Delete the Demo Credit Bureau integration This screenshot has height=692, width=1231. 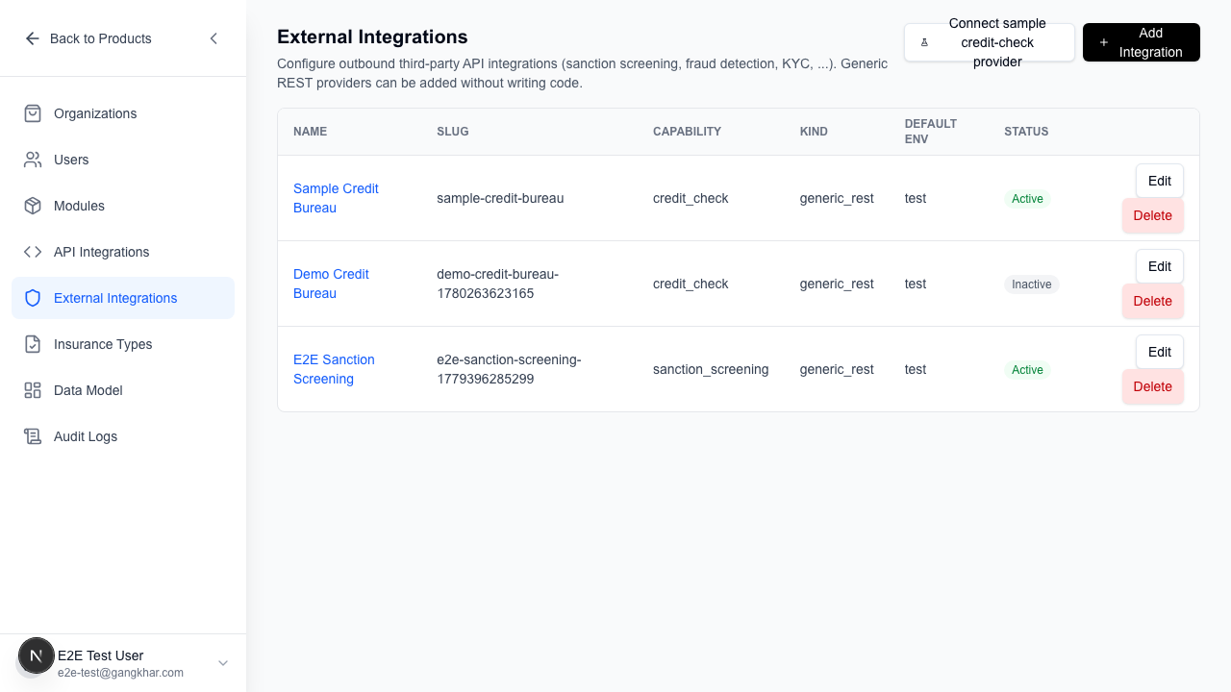pos(1152,301)
